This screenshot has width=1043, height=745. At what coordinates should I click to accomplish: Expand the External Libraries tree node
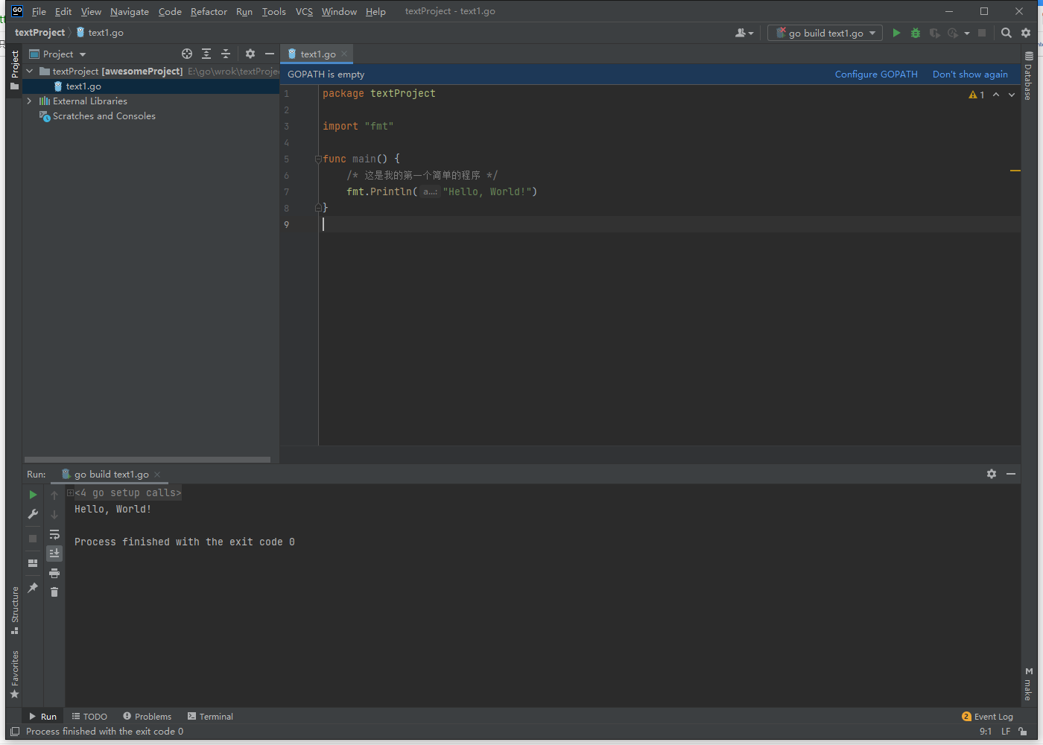pos(29,101)
